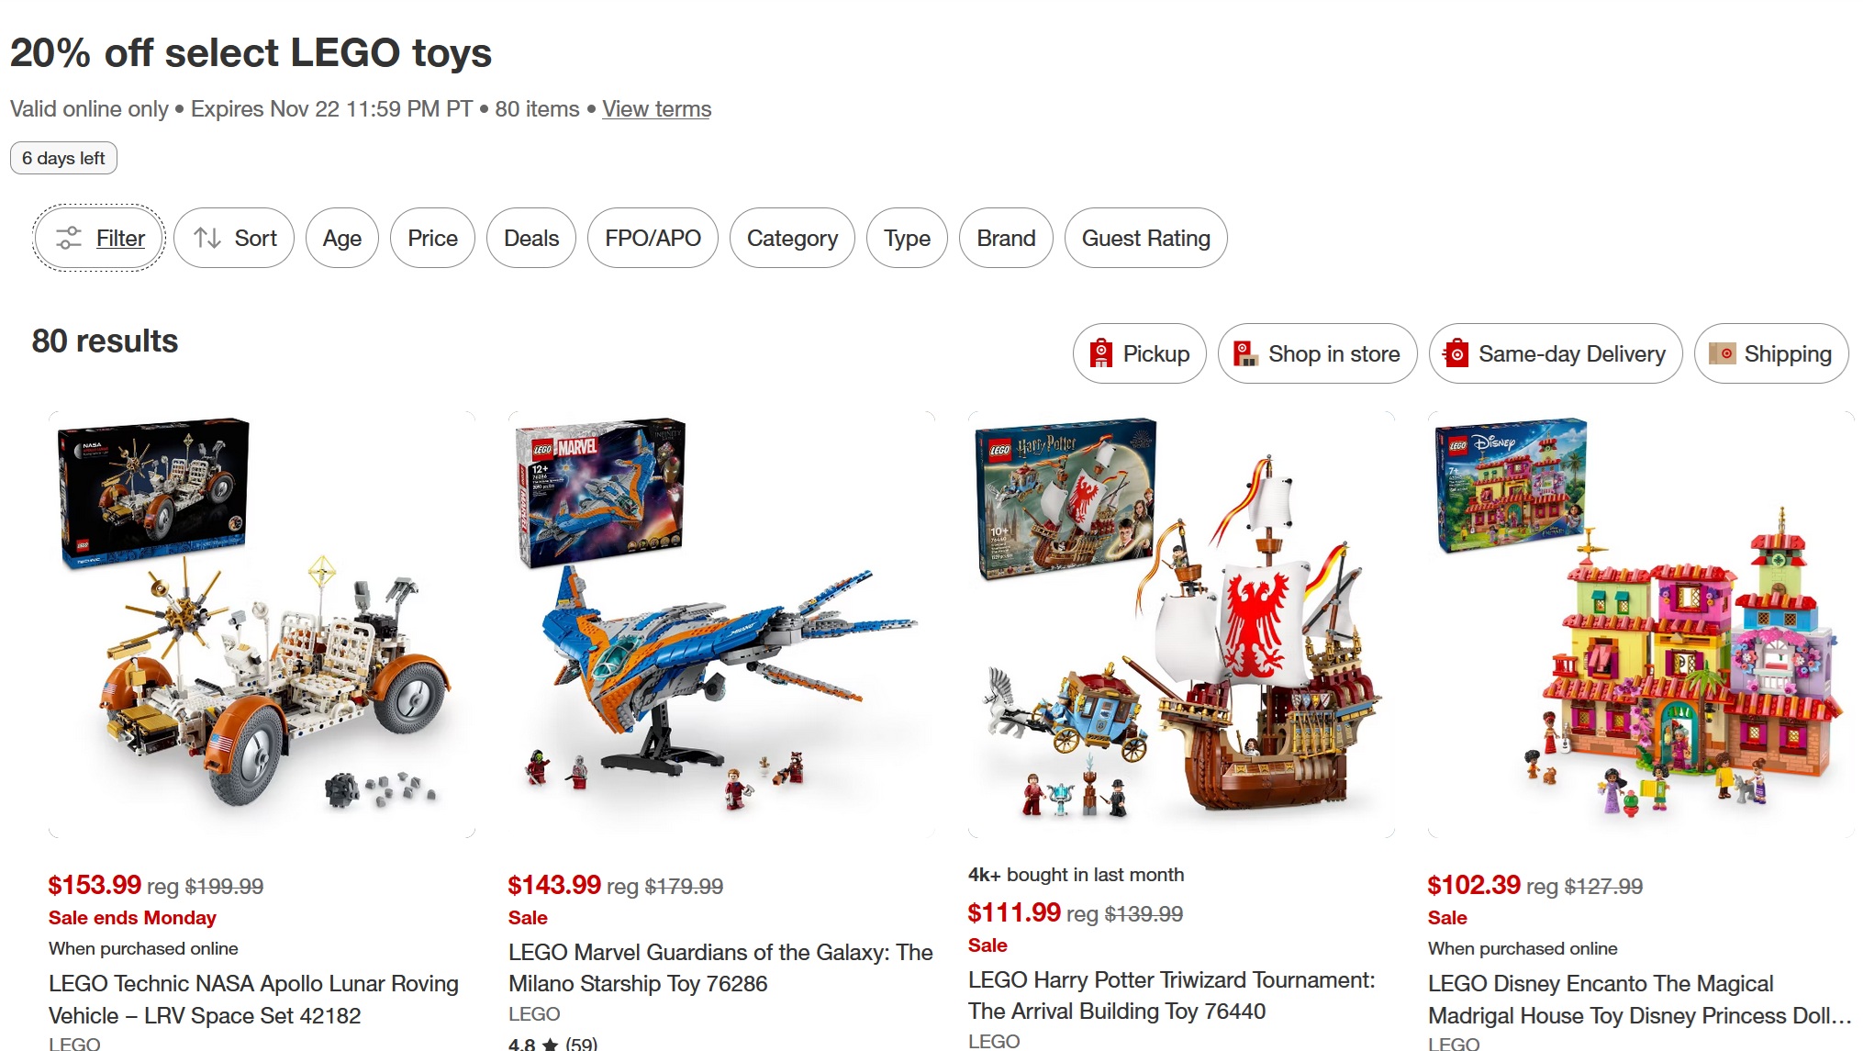The image size is (1863, 1051).
Task: Click the Same-day Delivery bag icon
Action: [1456, 353]
